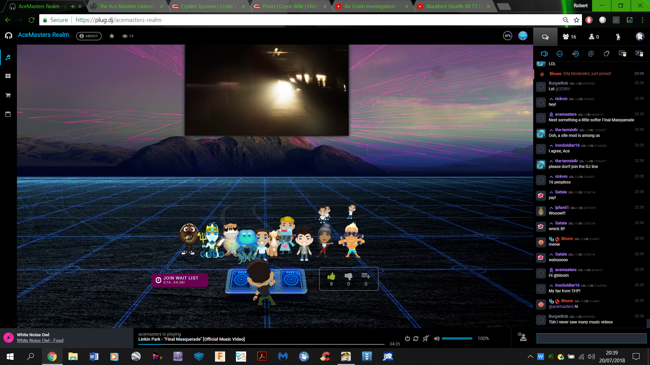650x365 pixels.
Task: Click the pink White Noise Owl playlist disc
Action: 8,337
